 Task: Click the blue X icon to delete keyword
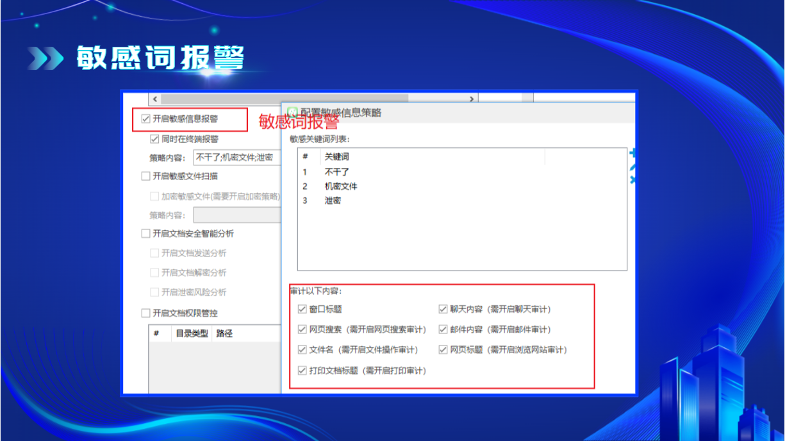tap(632, 179)
